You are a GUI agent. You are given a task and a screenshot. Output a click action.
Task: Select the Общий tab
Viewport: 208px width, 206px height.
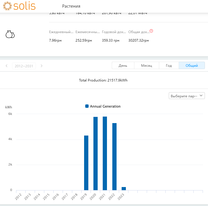coord(192,65)
